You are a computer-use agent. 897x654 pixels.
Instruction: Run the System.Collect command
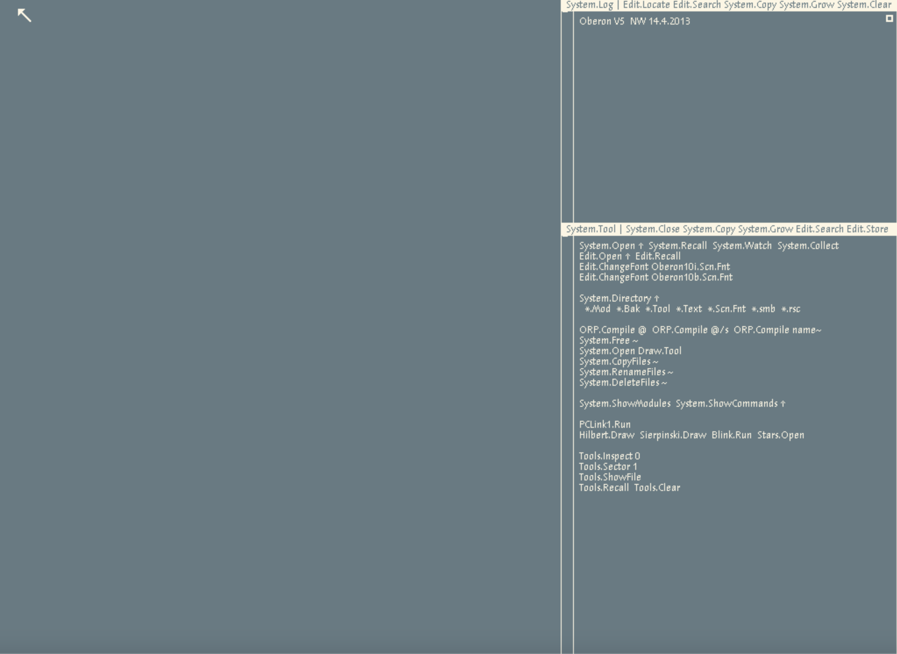pyautogui.click(x=808, y=246)
